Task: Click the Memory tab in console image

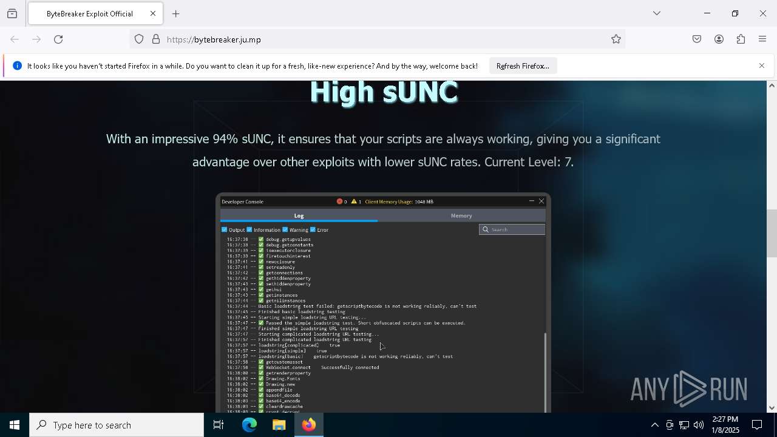Action: click(461, 215)
